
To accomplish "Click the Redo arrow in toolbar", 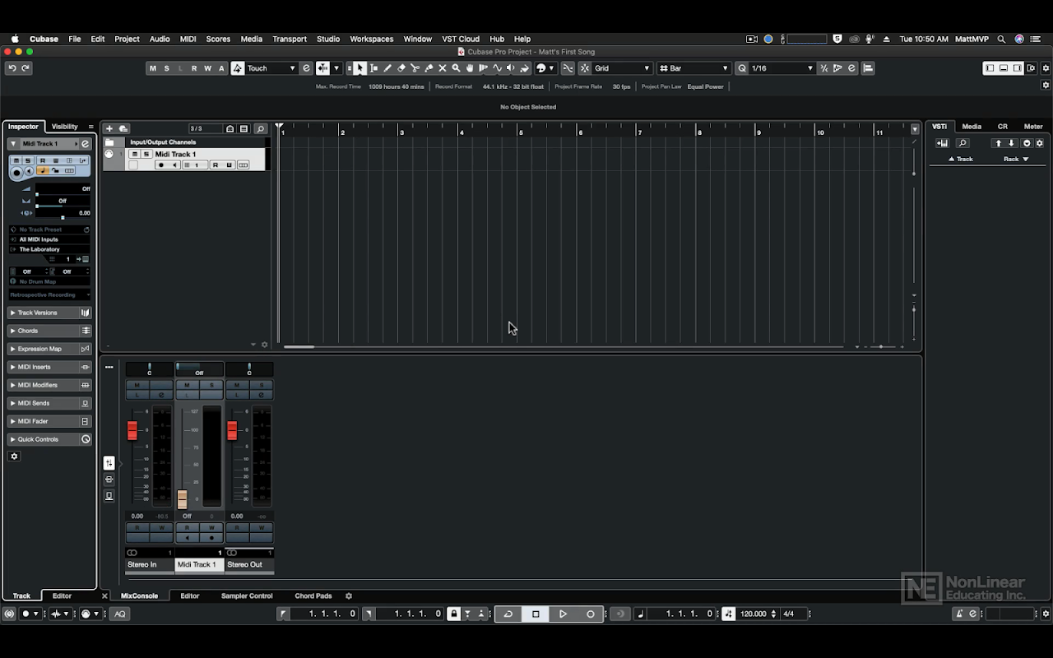I will (x=26, y=68).
